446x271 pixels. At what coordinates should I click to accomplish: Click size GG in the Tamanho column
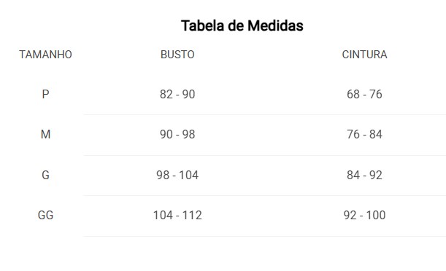[x=45, y=215]
